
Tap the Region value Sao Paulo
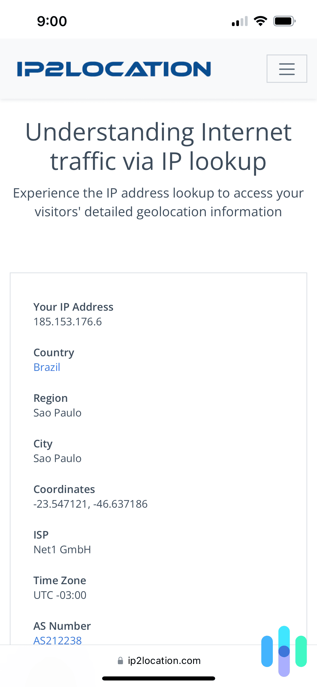pyautogui.click(x=57, y=413)
